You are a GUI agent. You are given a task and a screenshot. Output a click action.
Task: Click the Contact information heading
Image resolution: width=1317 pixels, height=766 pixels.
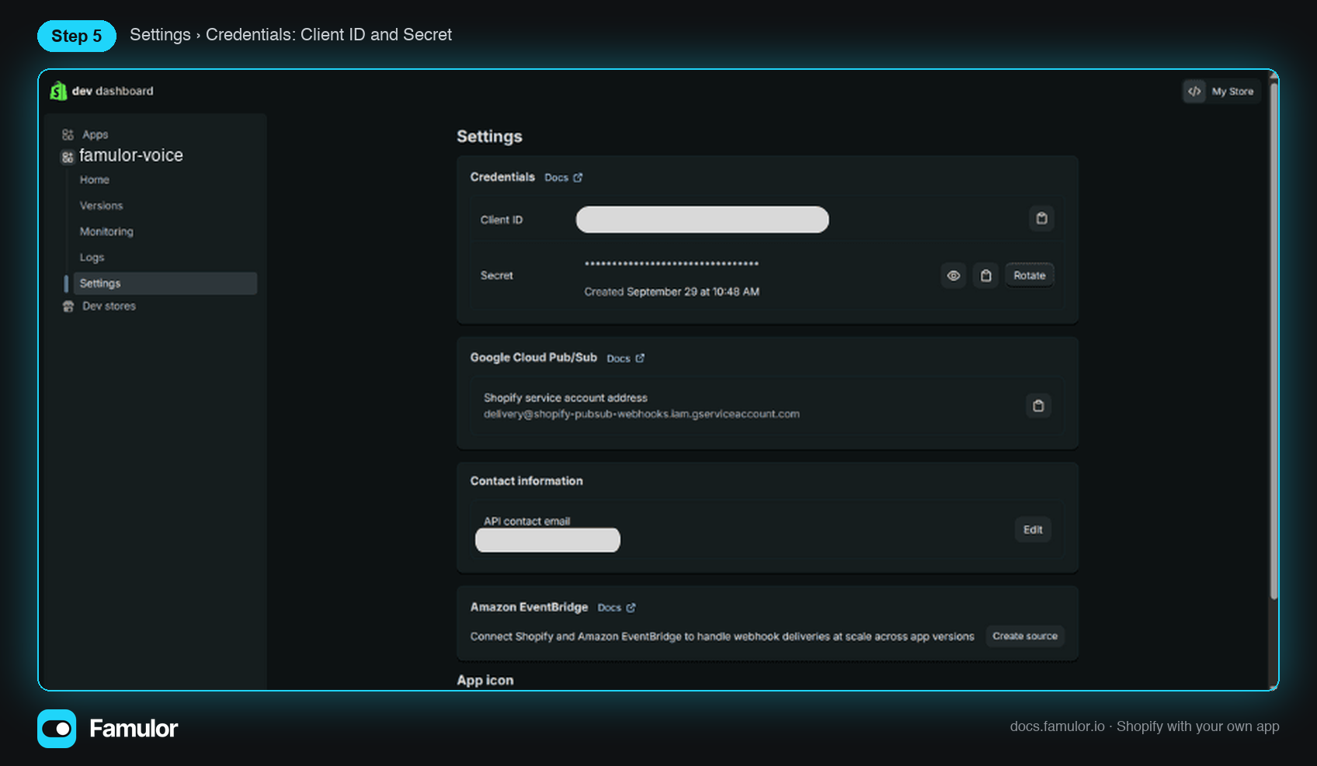[526, 481]
